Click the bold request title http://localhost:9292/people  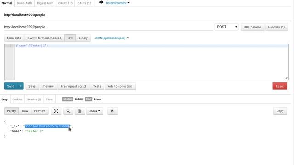click(24, 15)
